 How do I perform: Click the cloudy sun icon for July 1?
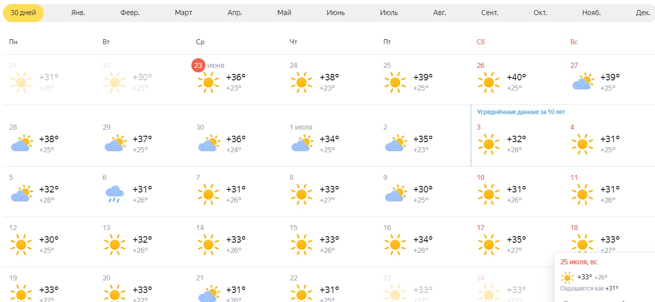pos(302,143)
